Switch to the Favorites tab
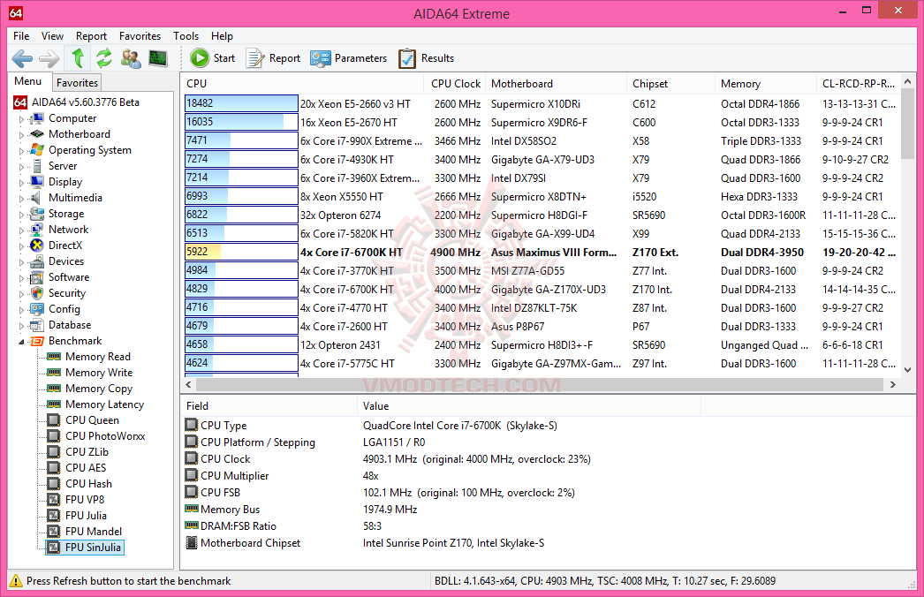Screen dimensions: 924x597 (77, 82)
